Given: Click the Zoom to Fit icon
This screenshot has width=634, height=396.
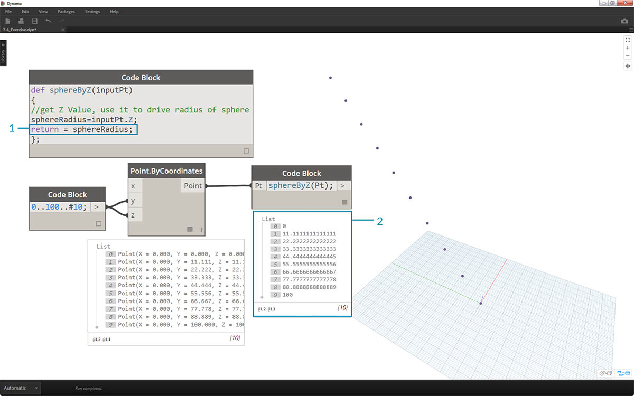Looking at the screenshot, I should [x=628, y=40].
